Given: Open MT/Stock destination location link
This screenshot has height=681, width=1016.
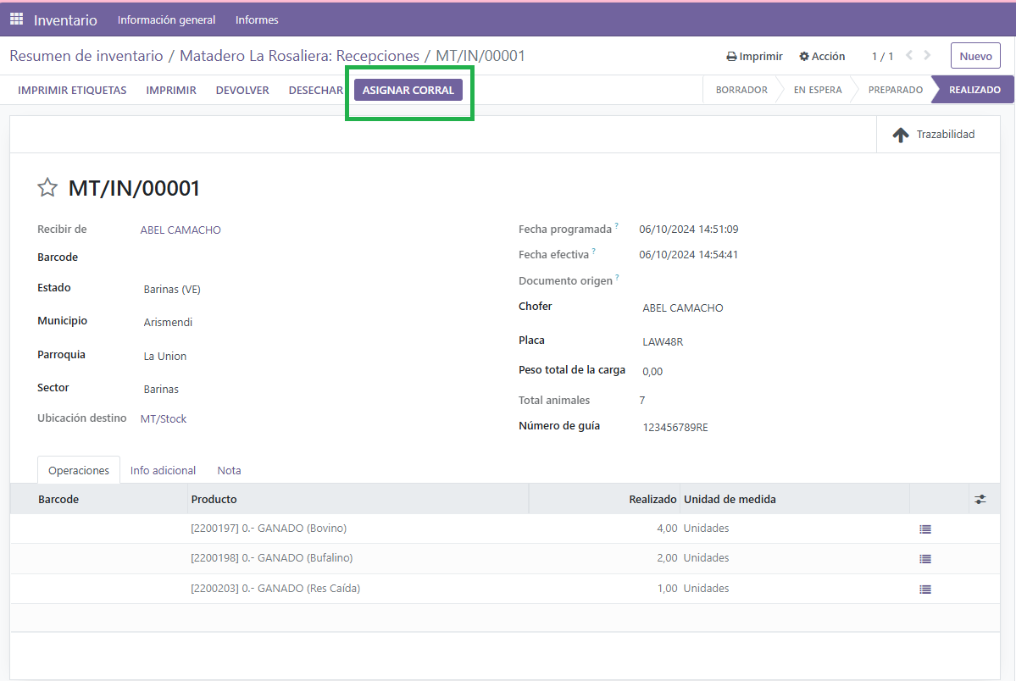Looking at the screenshot, I should coord(164,419).
